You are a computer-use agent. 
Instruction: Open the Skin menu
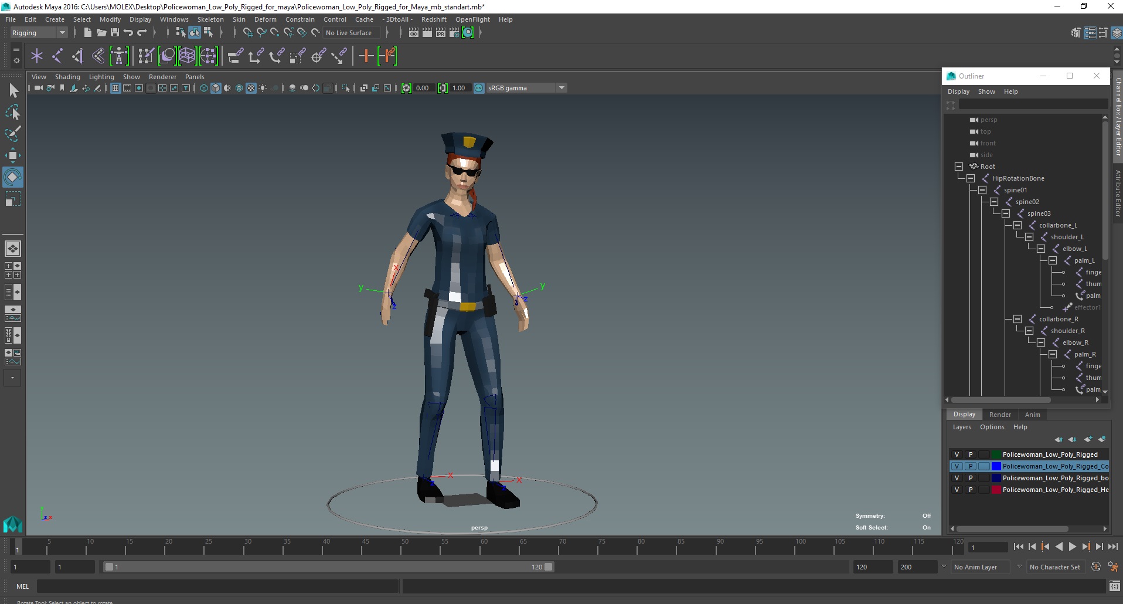(x=239, y=19)
